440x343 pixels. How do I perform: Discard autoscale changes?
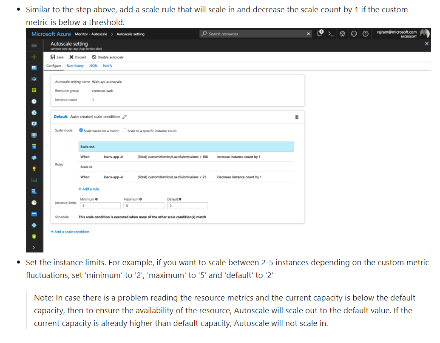78,57
